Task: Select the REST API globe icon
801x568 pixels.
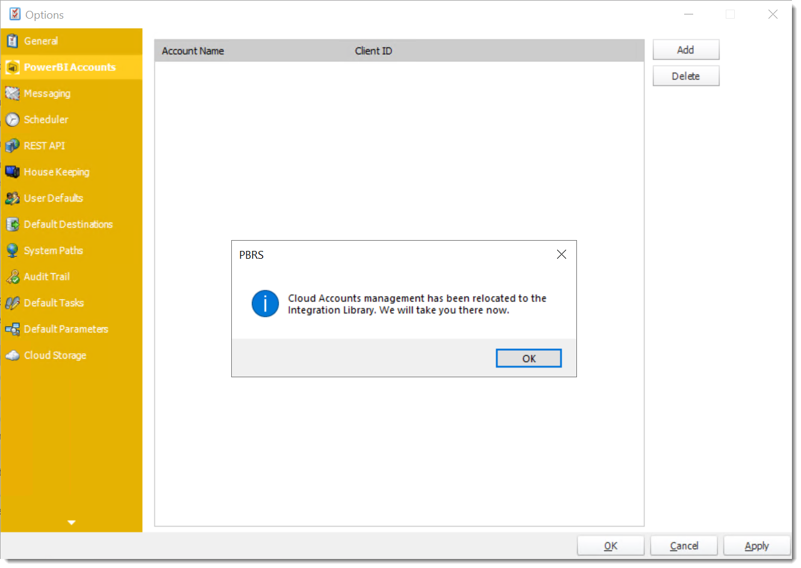Action: coord(13,146)
